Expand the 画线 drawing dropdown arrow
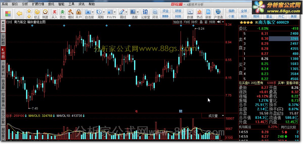303x144 pixels. click(126, 12)
